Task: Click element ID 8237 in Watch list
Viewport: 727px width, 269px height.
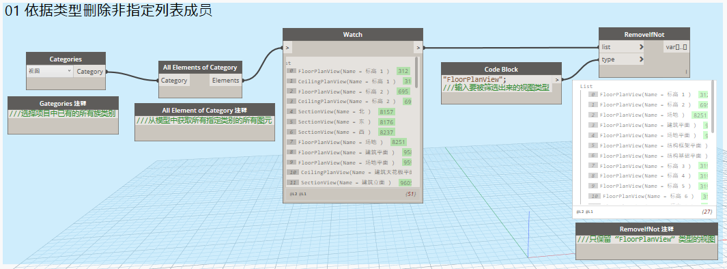Action: coord(386,132)
